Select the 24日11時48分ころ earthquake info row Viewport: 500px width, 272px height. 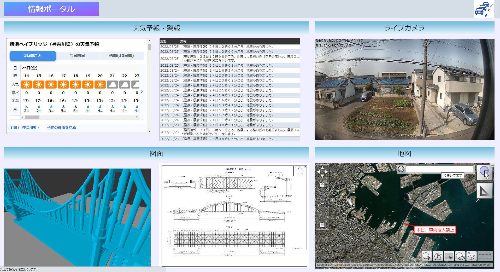coord(230,120)
